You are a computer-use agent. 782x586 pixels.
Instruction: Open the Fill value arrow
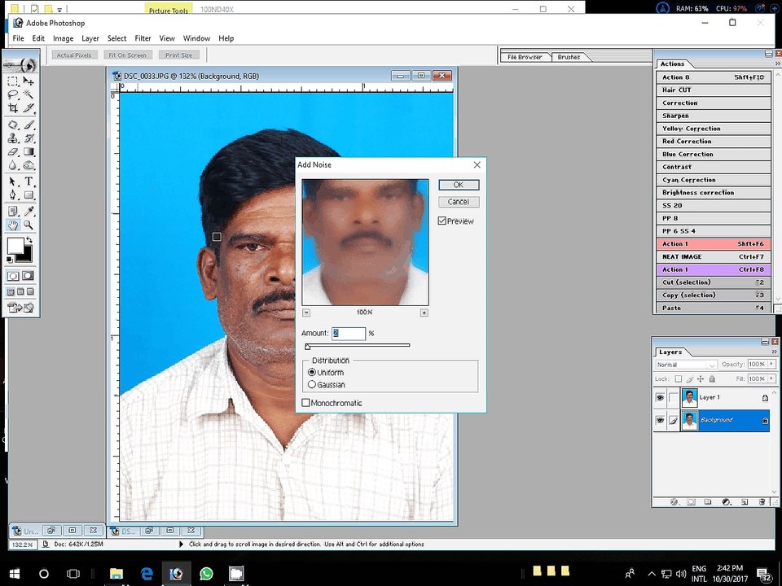click(x=771, y=378)
